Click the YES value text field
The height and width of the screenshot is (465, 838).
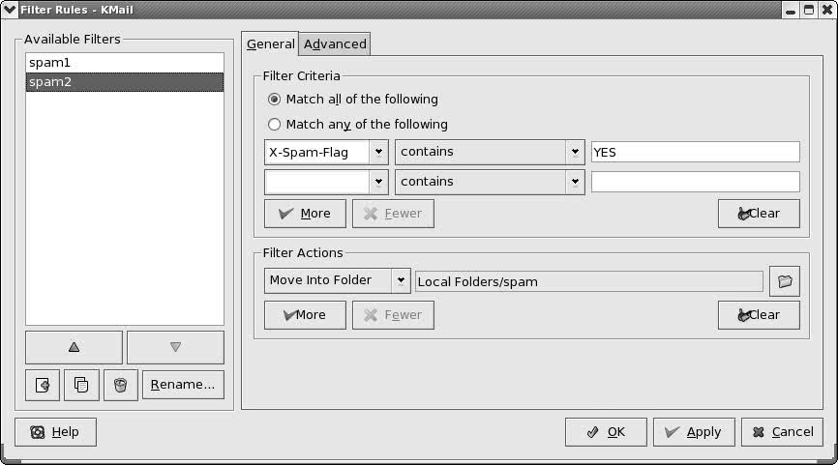point(696,152)
